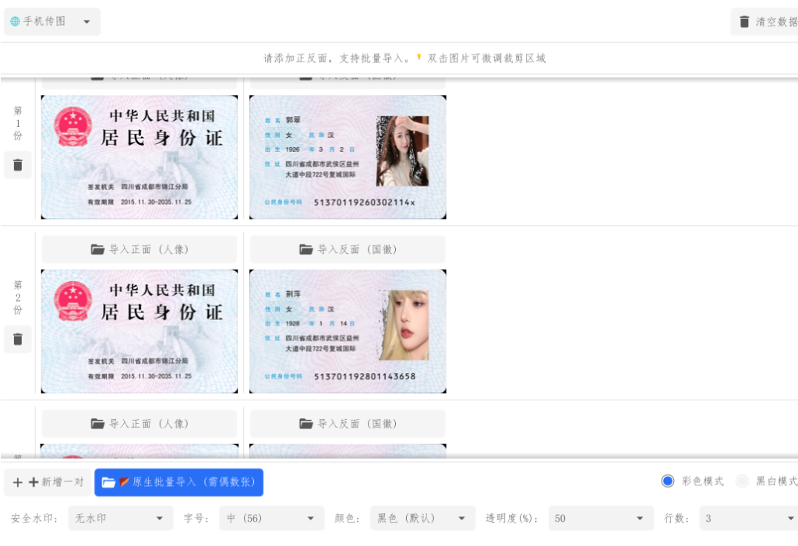Click the globe icon beside 手机传图
Screen dimensions: 798x546
point(16,21)
